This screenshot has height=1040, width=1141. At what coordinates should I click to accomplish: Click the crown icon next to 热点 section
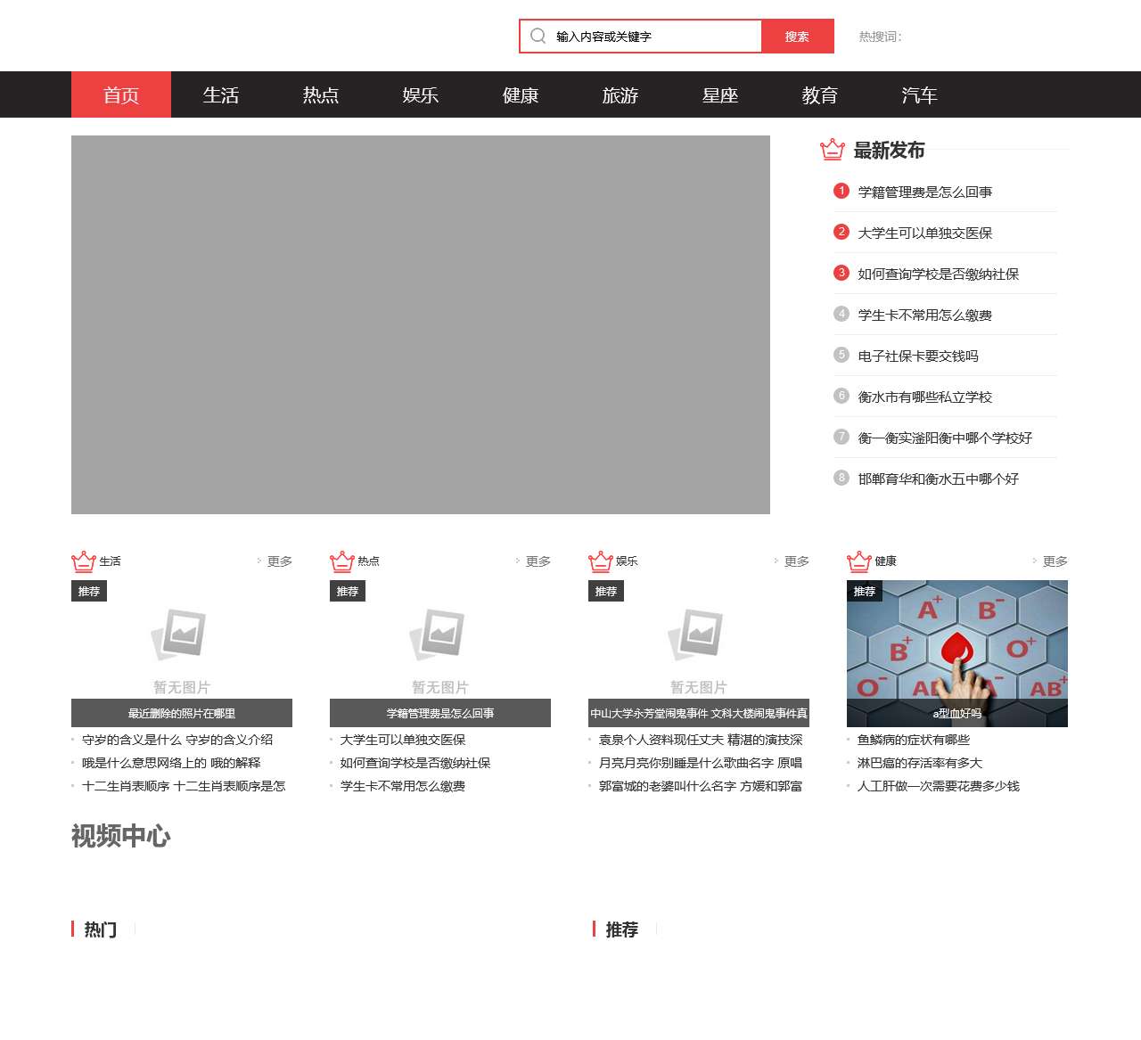pyautogui.click(x=341, y=561)
